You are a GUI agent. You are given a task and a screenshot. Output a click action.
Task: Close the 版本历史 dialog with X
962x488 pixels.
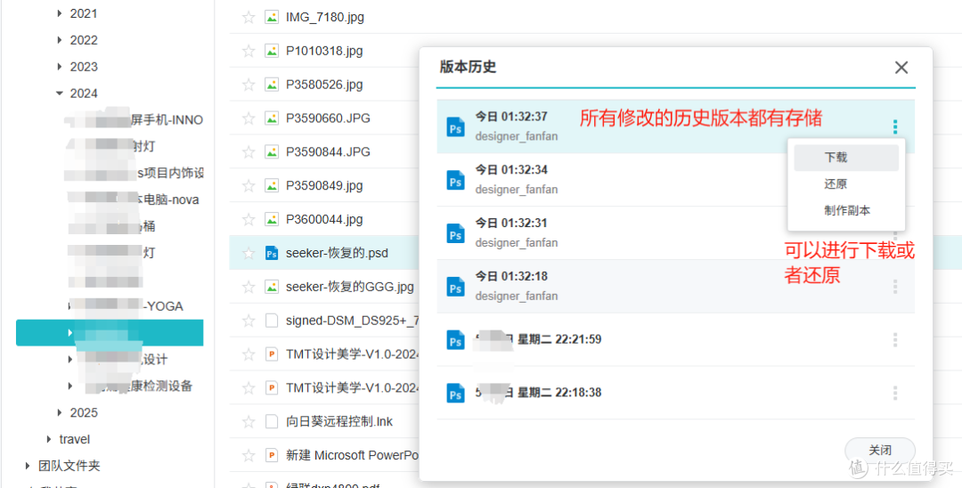pyautogui.click(x=901, y=68)
